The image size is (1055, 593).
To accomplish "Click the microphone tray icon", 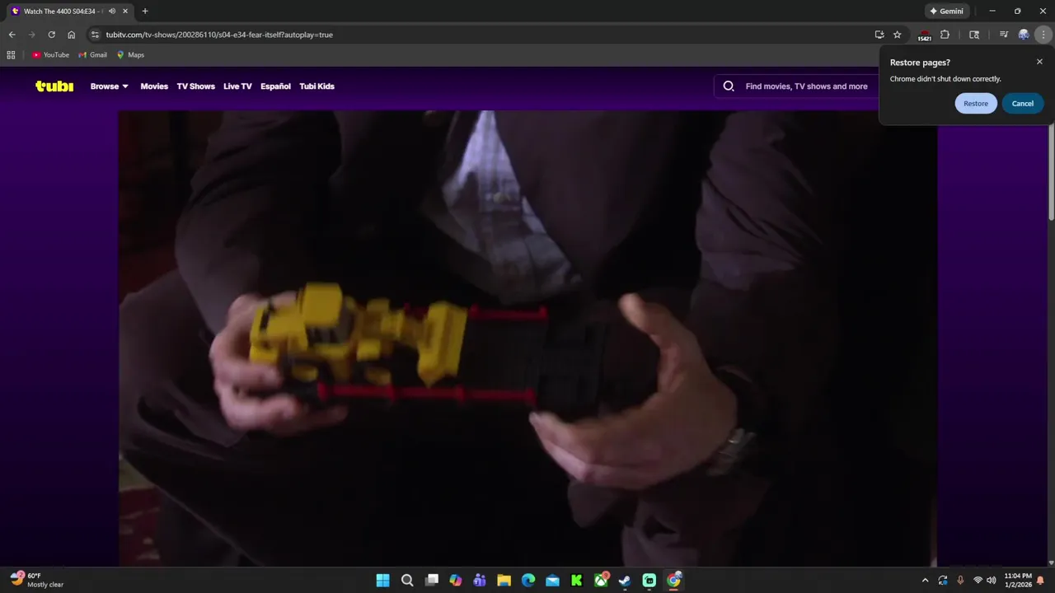I will coord(960,581).
